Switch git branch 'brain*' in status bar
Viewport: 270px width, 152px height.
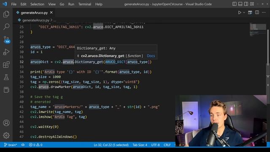coord(10,145)
